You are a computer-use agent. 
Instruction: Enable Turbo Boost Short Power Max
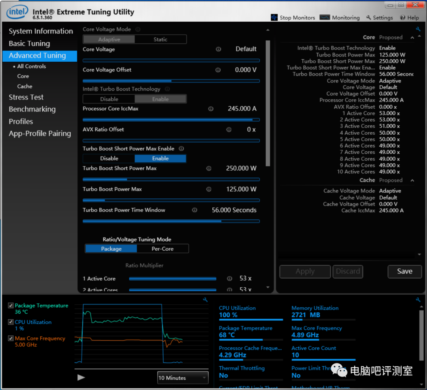click(161, 158)
